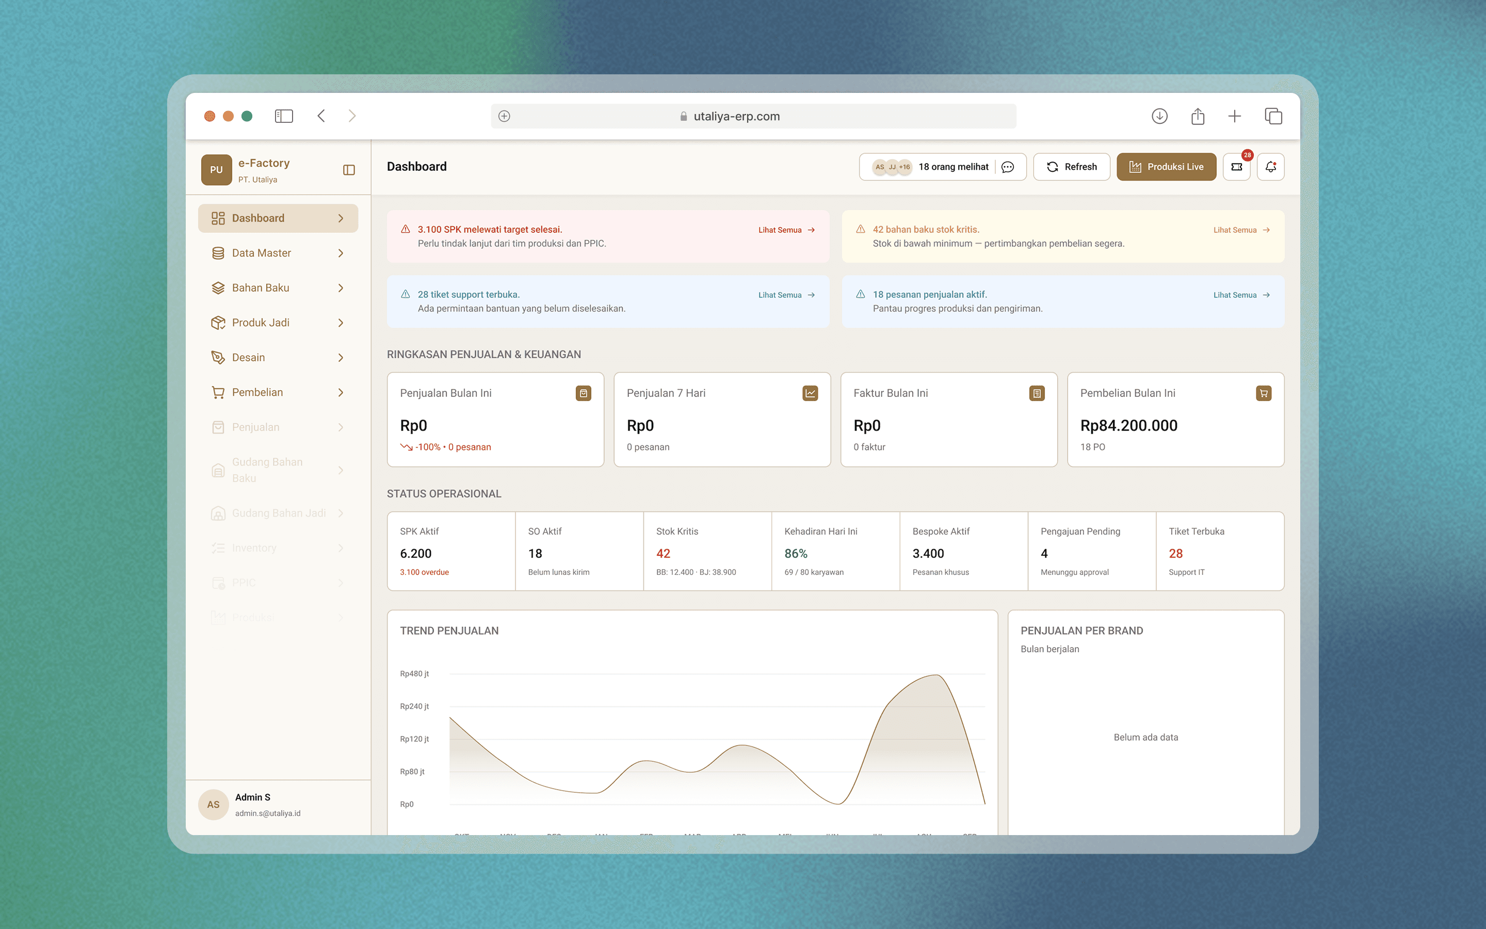
Task: Go back with browser back arrow
Action: pyautogui.click(x=321, y=116)
